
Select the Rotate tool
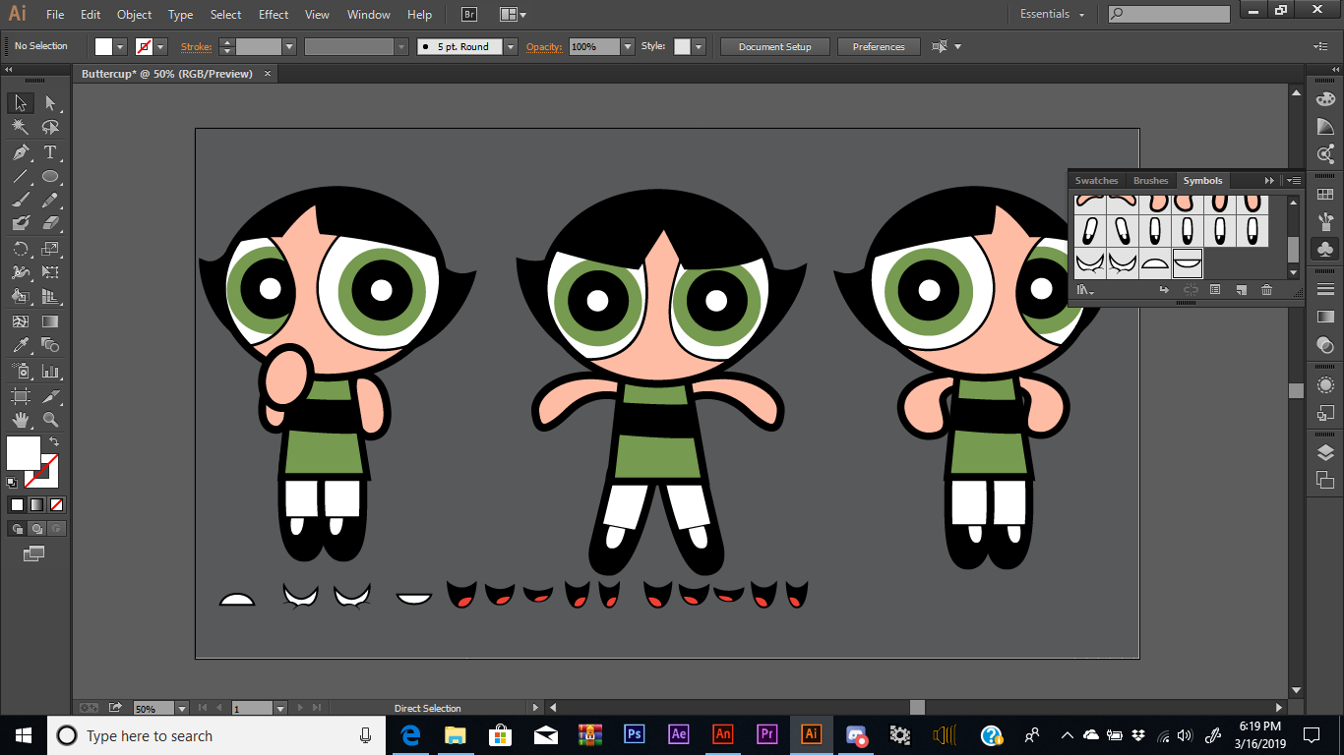point(21,249)
